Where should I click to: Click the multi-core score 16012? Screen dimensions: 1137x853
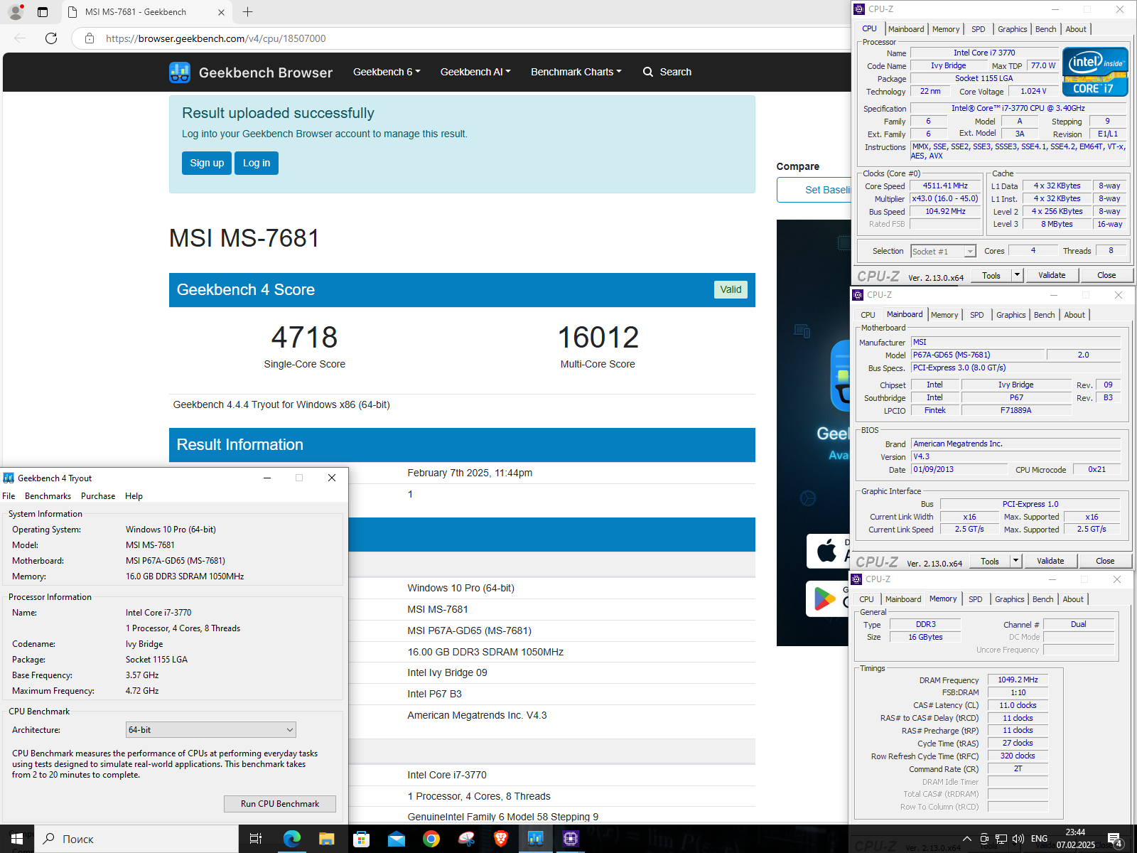click(x=598, y=338)
